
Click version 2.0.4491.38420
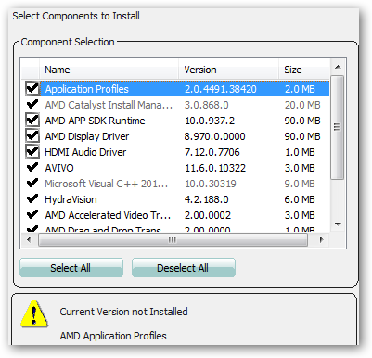(x=221, y=89)
